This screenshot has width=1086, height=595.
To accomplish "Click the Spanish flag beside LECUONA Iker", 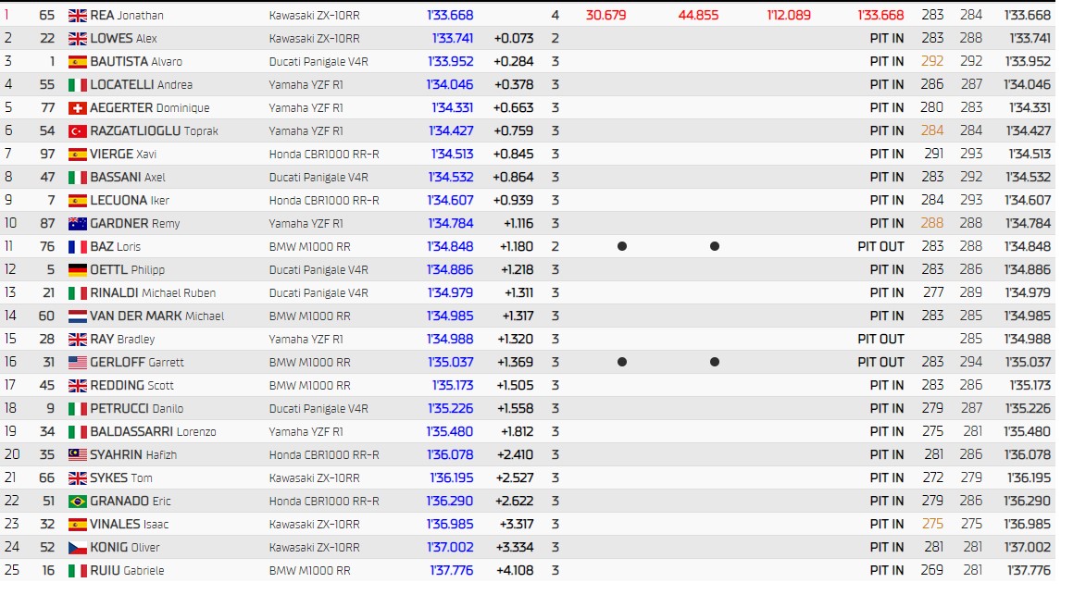I will [x=78, y=201].
